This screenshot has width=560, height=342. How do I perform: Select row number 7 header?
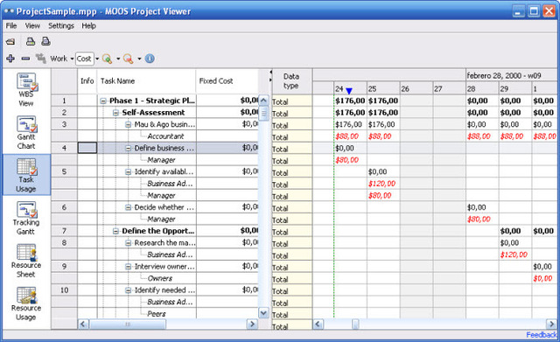(x=64, y=231)
